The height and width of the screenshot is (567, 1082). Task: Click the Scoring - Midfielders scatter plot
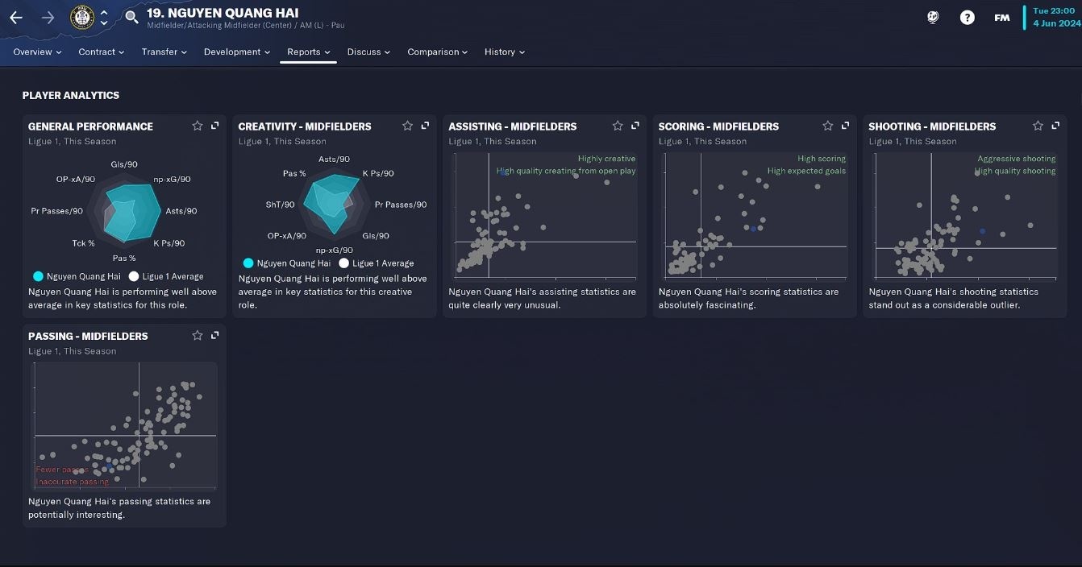(x=755, y=214)
